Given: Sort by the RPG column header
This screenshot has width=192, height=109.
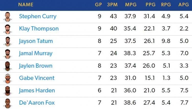Looking at the screenshot, I should click(x=166, y=5).
